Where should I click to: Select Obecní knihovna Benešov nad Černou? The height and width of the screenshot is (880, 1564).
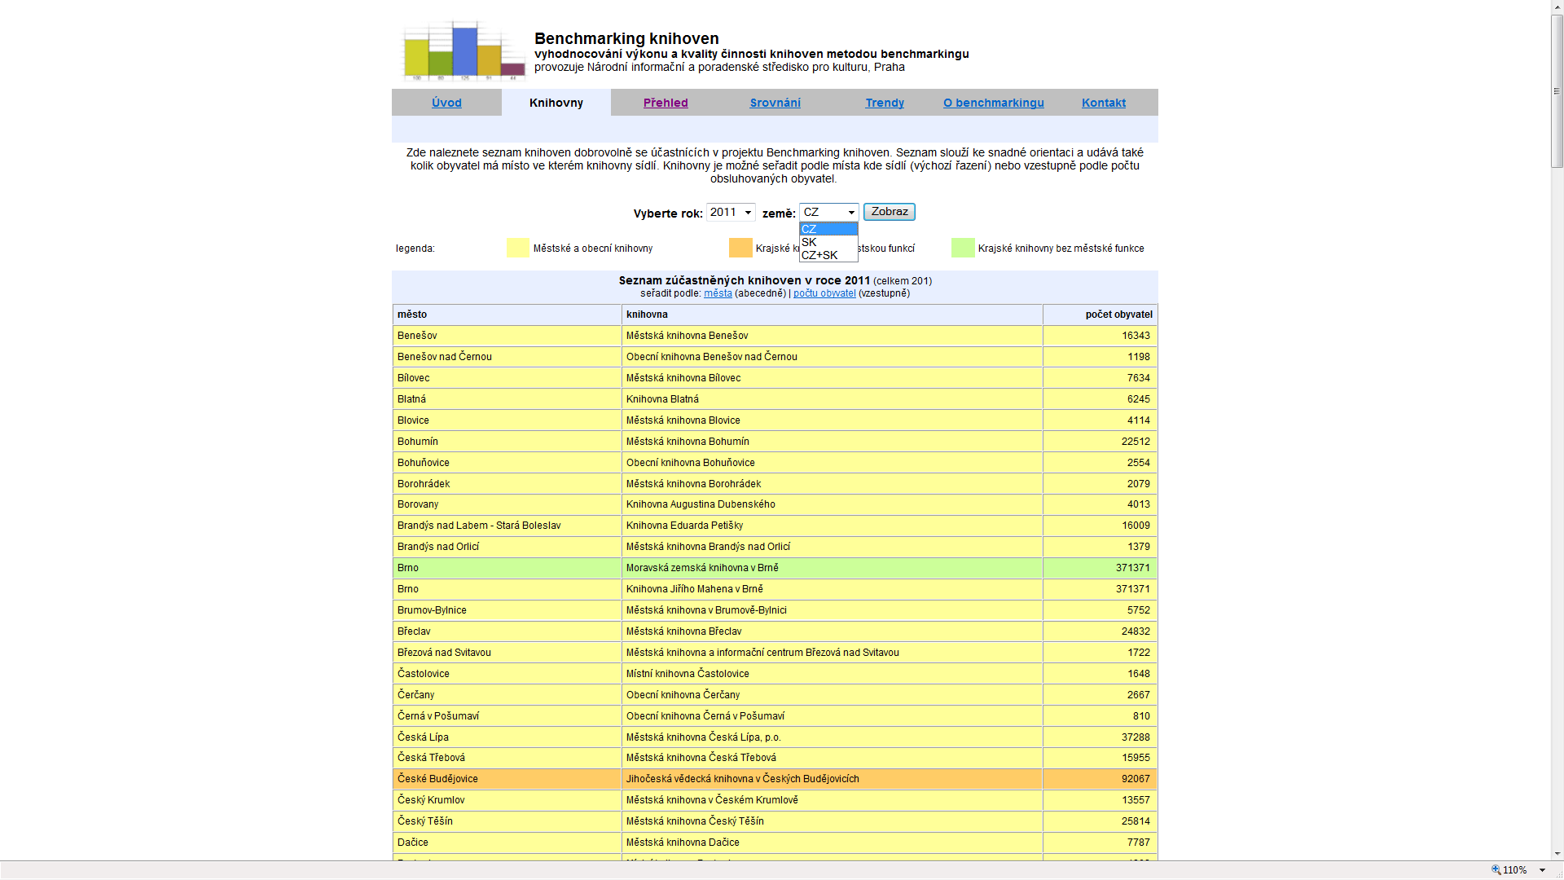(832, 357)
